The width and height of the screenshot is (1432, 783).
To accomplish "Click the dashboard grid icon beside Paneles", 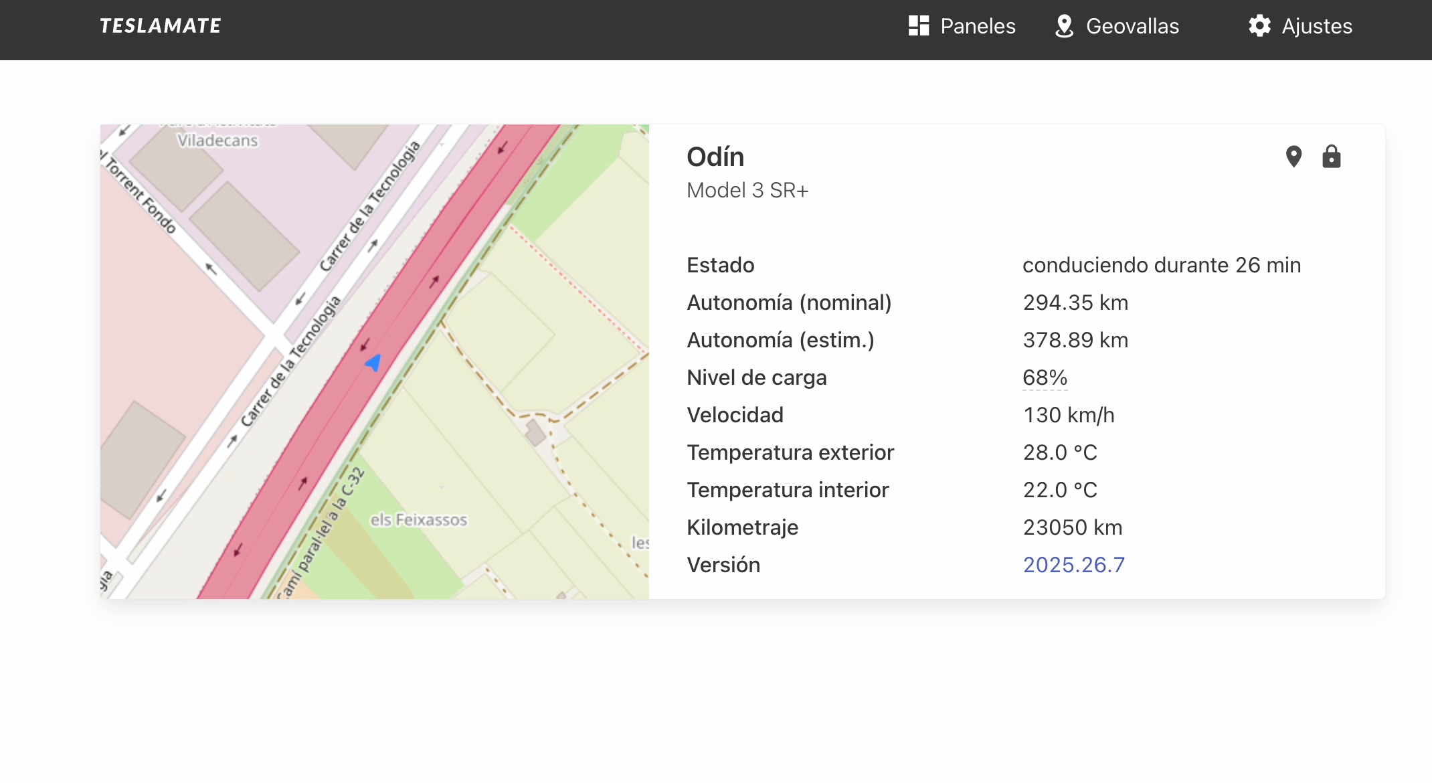I will pos(919,26).
